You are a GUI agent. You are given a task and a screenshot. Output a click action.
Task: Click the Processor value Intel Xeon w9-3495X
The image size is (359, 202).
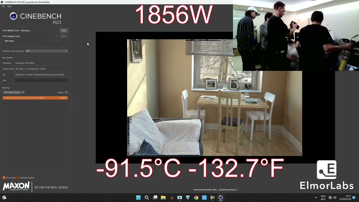click(x=25, y=63)
